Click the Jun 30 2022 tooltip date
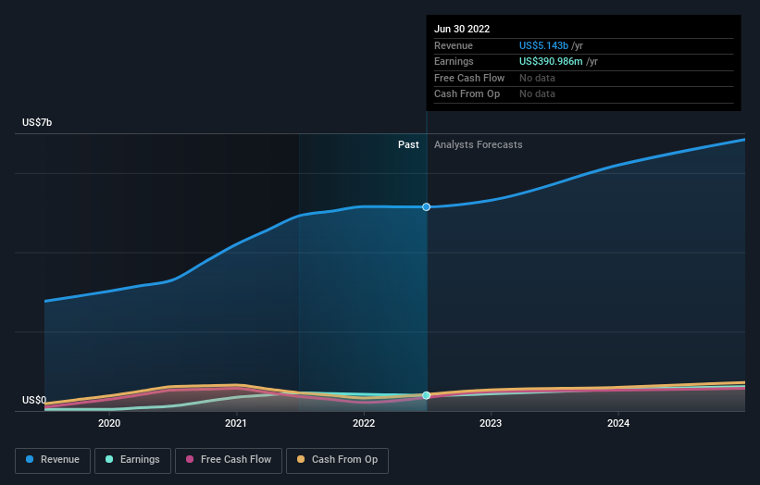Image resolution: width=760 pixels, height=485 pixels. [462, 29]
